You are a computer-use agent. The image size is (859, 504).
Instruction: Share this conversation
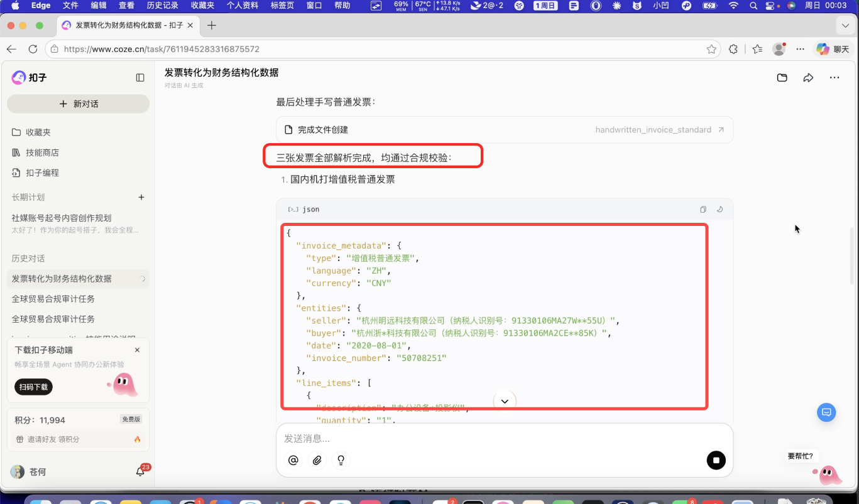[x=808, y=78]
